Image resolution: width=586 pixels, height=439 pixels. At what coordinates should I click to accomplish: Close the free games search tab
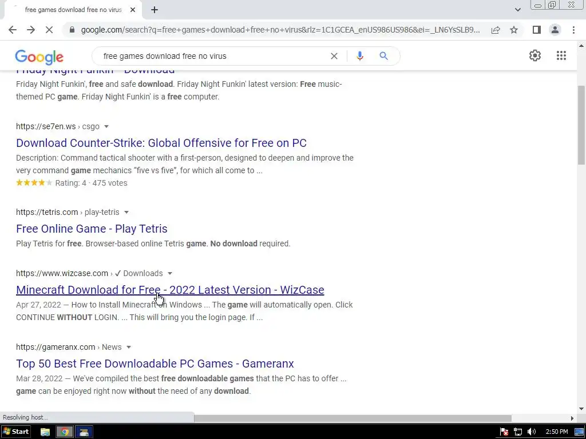click(x=133, y=10)
